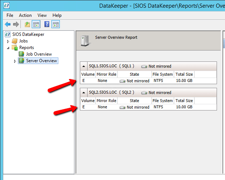The width and height of the screenshot is (225, 180).
Task: Collapse the SQL2.SIOS.LOC server group
Action: [x=84, y=93]
